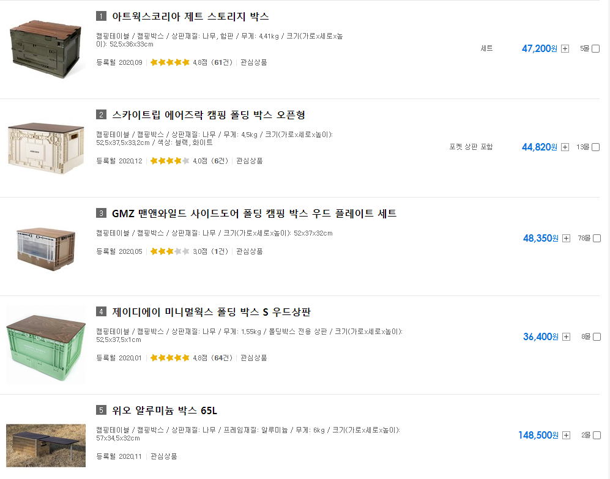Click the olive storage box thumbnail
The image size is (610, 479).
coord(46,49)
